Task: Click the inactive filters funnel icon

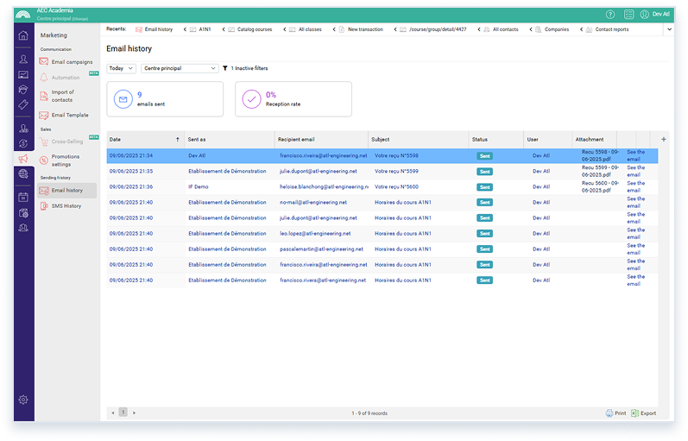Action: point(225,68)
